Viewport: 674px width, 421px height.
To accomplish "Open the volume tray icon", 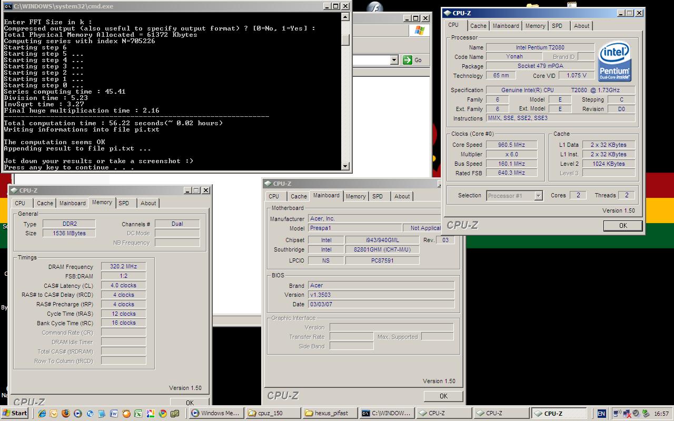I will point(636,414).
